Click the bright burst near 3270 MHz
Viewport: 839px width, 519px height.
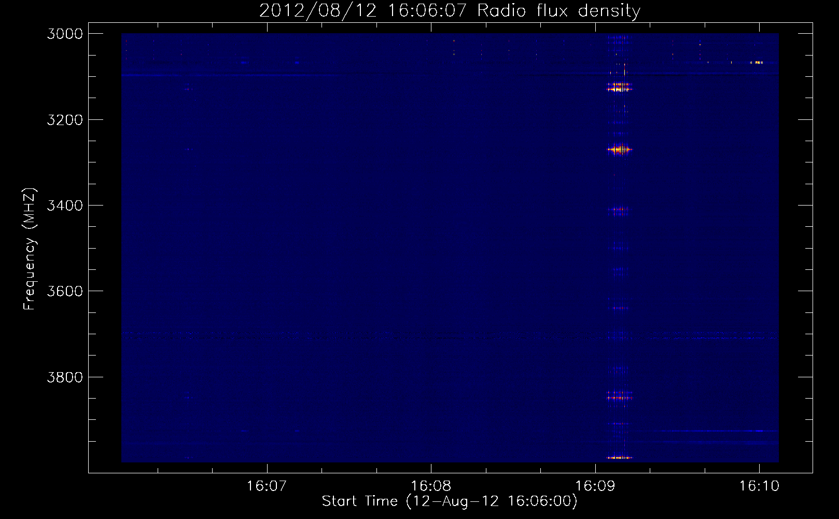619,150
